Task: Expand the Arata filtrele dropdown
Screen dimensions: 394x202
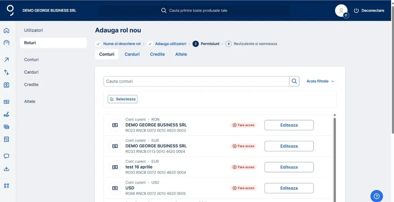Action: pos(320,81)
